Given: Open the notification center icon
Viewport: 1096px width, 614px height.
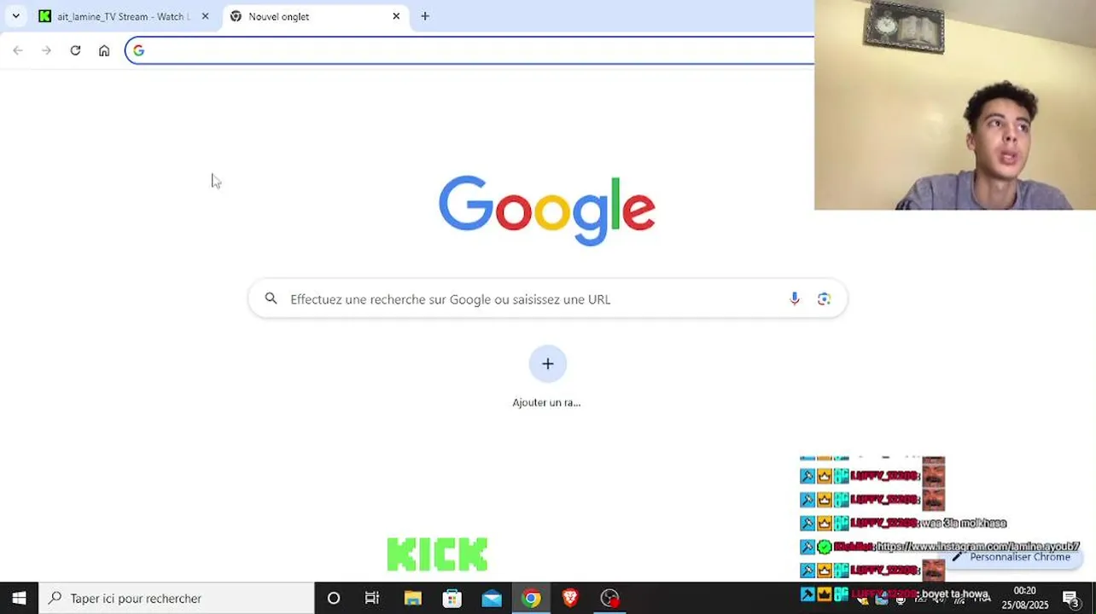Looking at the screenshot, I should click(x=1070, y=598).
